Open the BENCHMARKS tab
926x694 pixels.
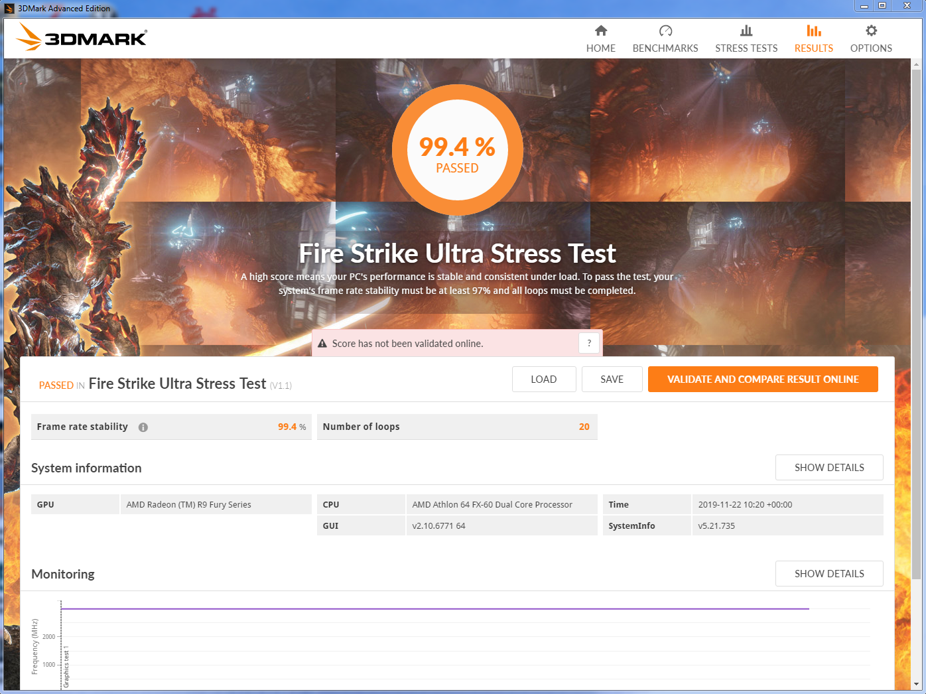coord(665,39)
